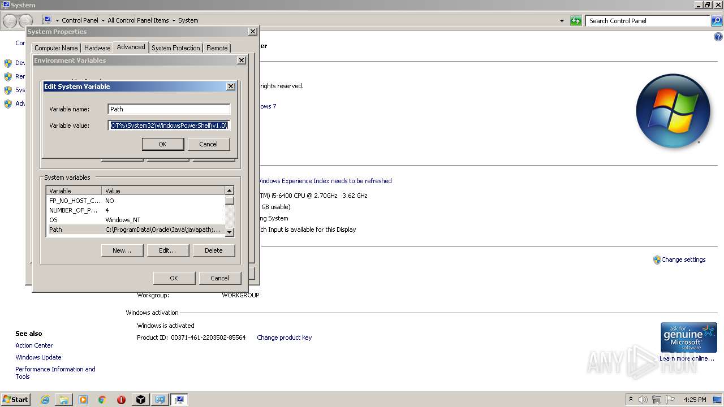Viewport: 724px width, 407px height.
Task: Click the shield icon beside Change settings
Action: coord(657,260)
